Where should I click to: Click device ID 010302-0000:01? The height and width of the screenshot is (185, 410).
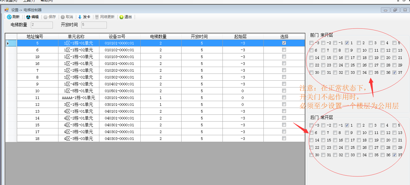point(120,77)
